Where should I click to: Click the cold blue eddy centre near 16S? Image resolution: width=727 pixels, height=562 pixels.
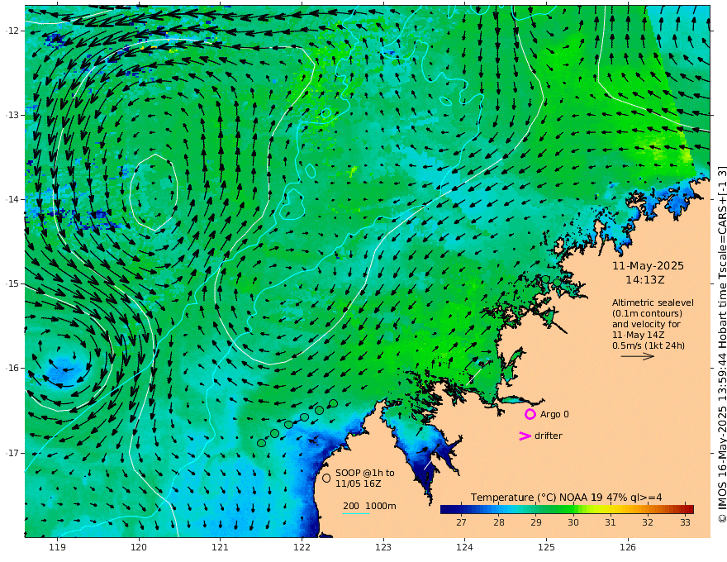(x=63, y=369)
